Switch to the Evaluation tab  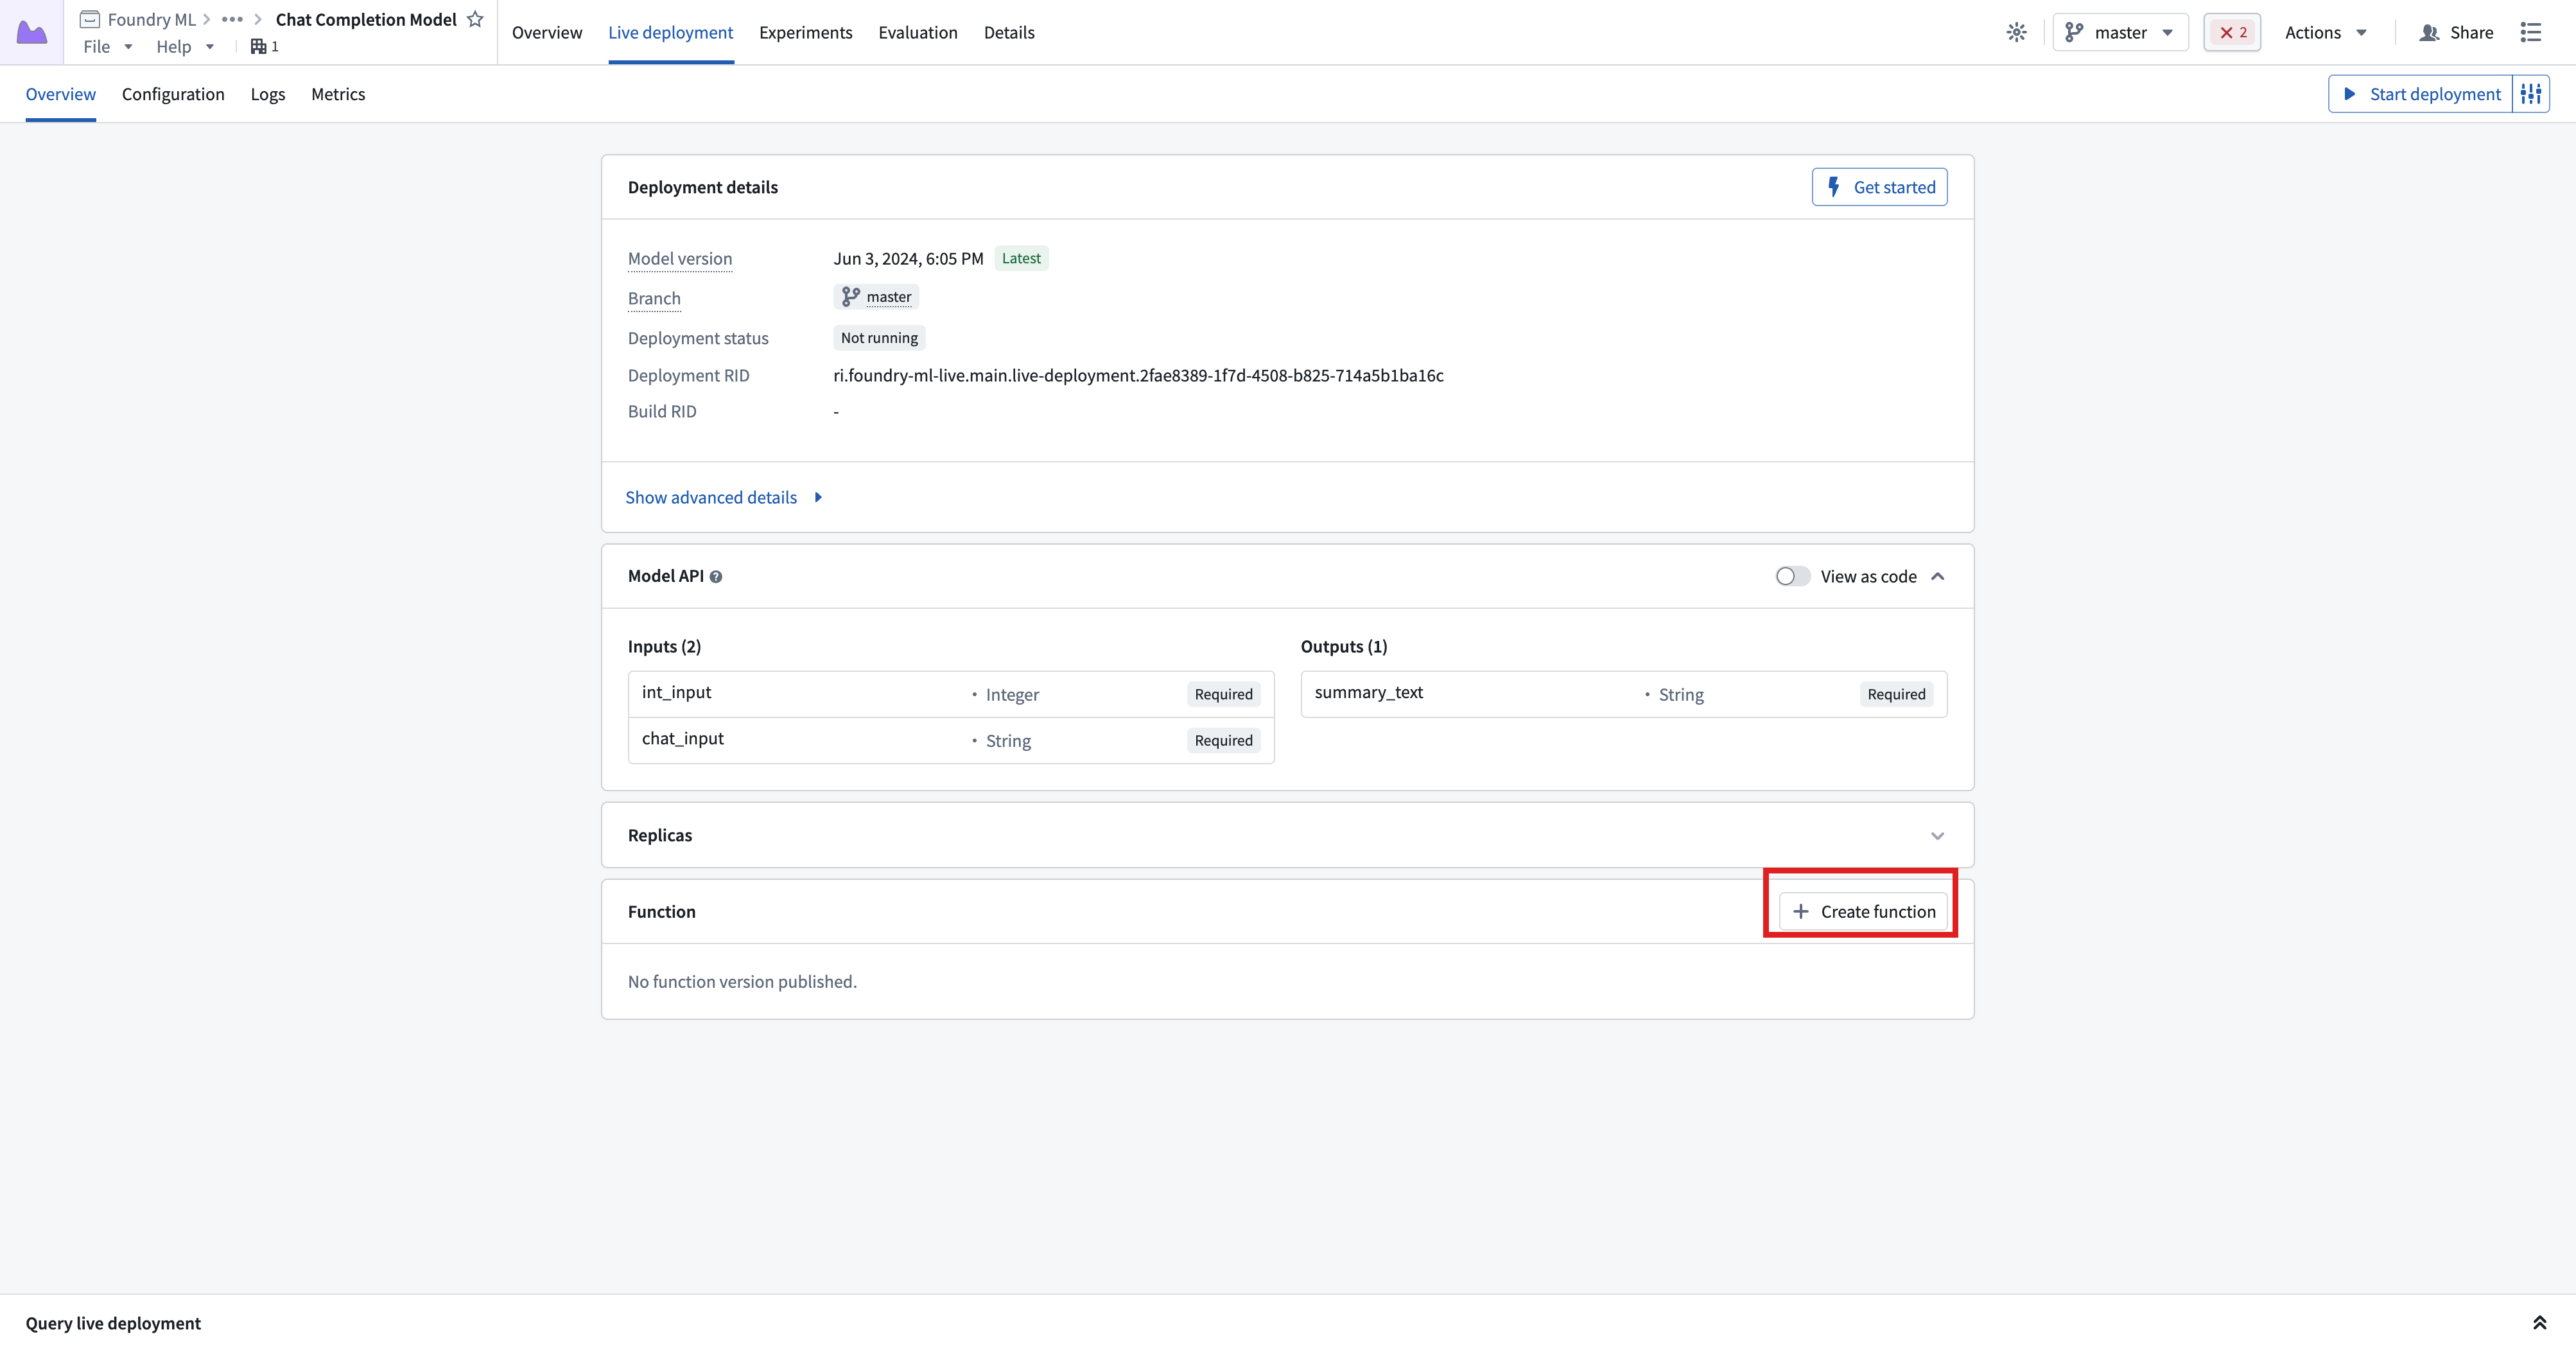[917, 32]
